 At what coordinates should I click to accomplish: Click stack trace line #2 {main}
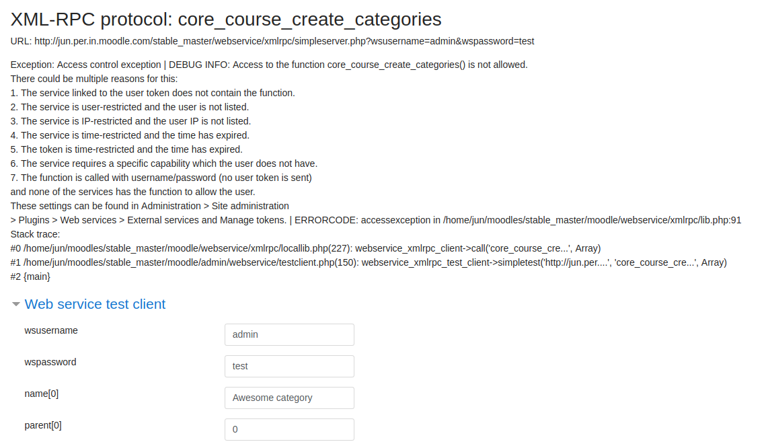point(30,277)
